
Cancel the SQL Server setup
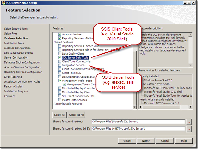[x=165, y=141]
